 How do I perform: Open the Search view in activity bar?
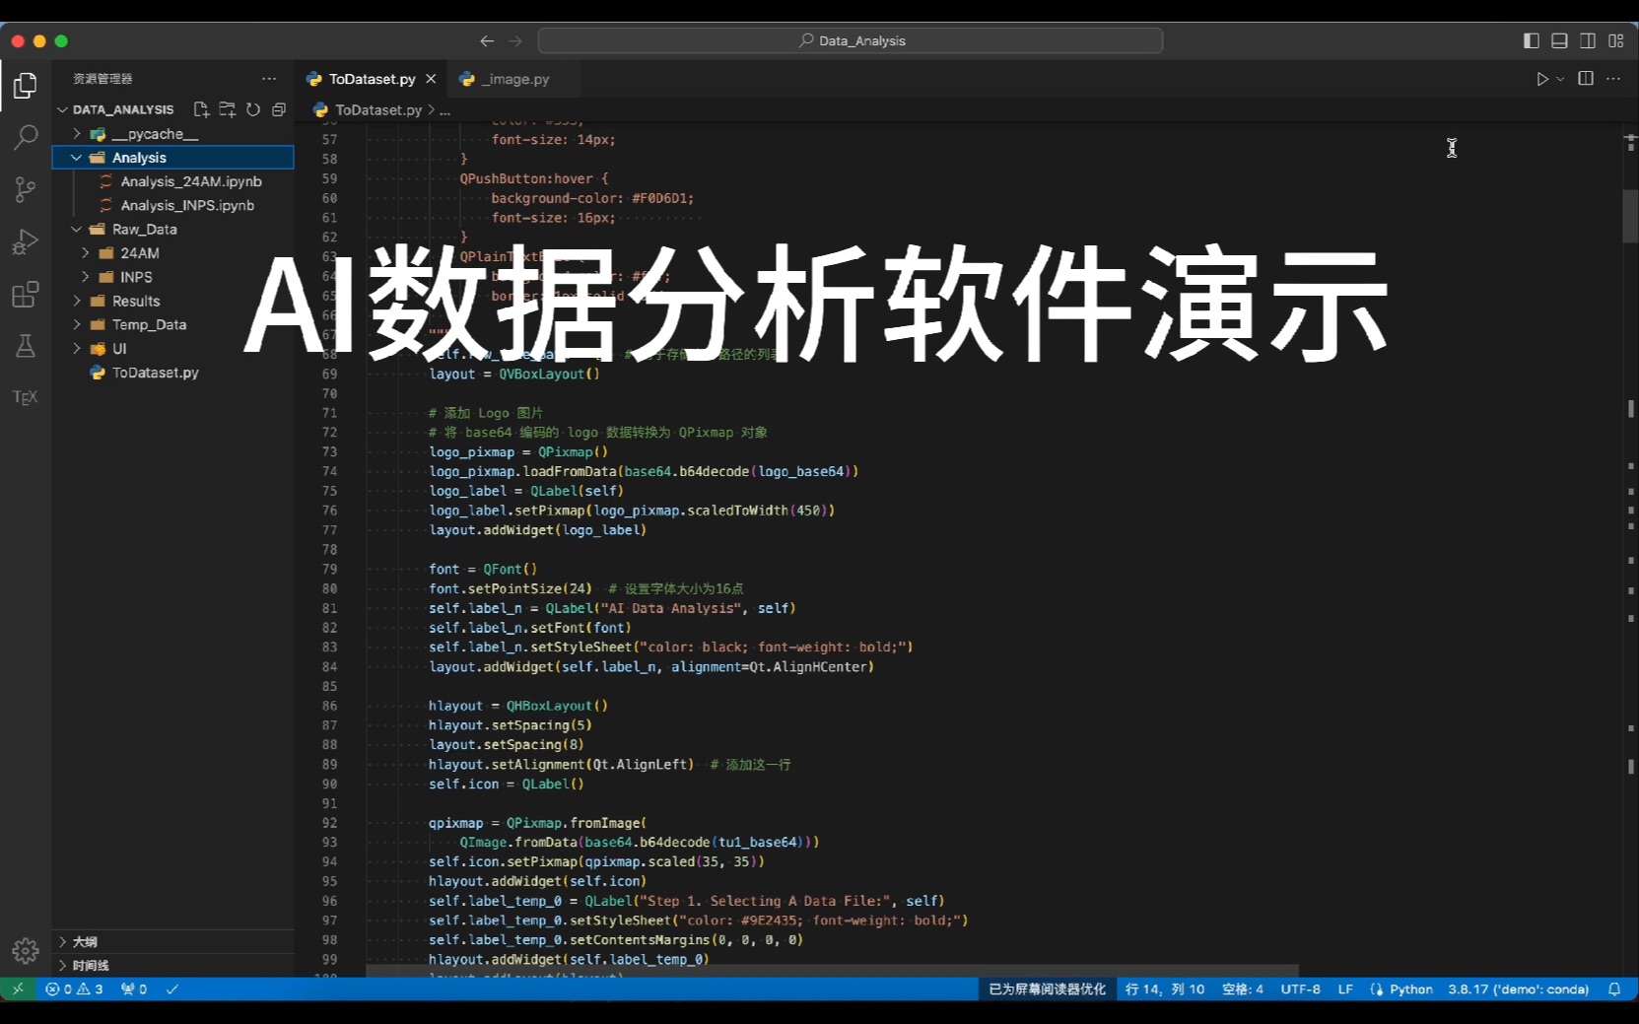(x=26, y=137)
